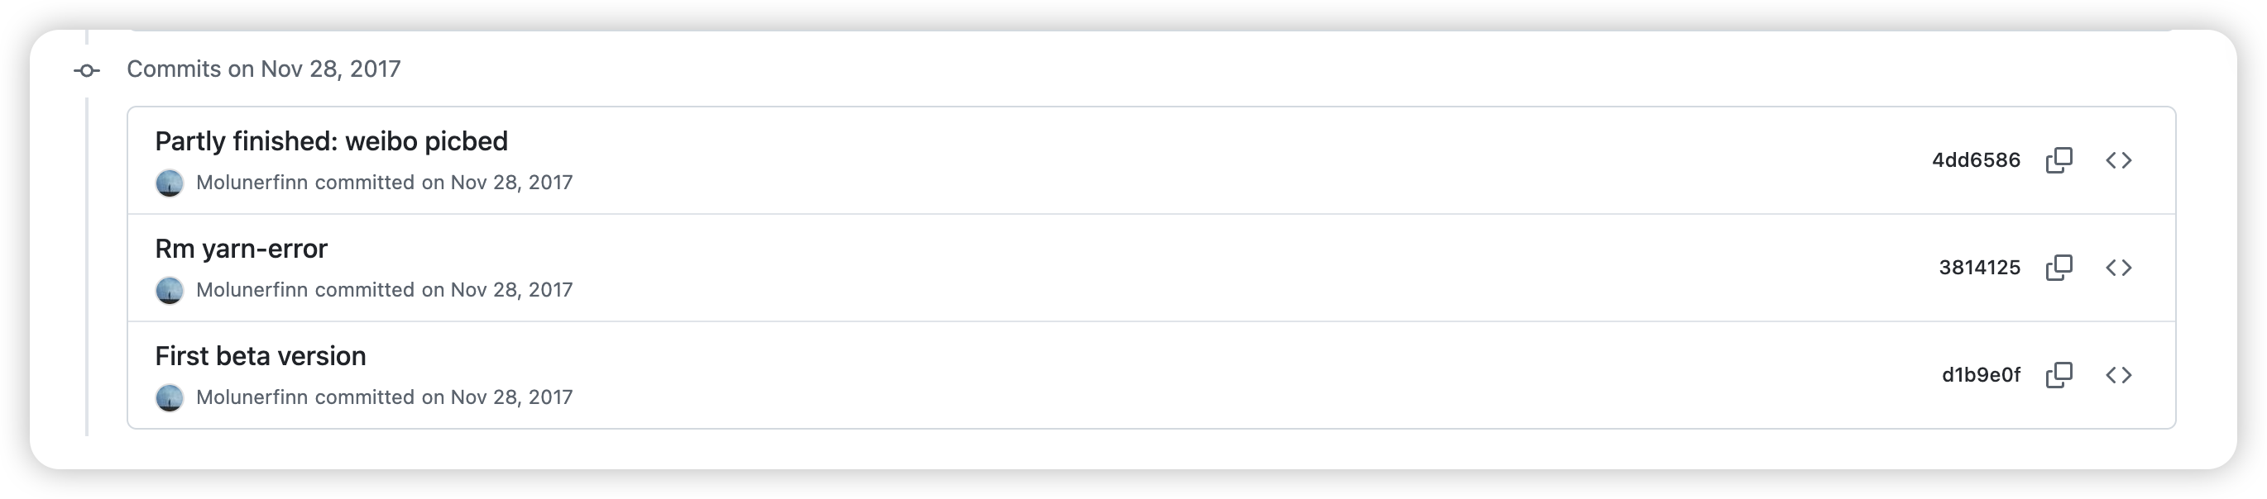Open commit "Partly finished: weibo picbed"
The image size is (2267, 499).
pos(331,141)
